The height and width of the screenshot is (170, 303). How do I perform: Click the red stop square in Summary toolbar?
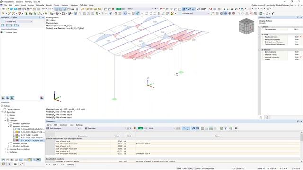tap(134, 128)
